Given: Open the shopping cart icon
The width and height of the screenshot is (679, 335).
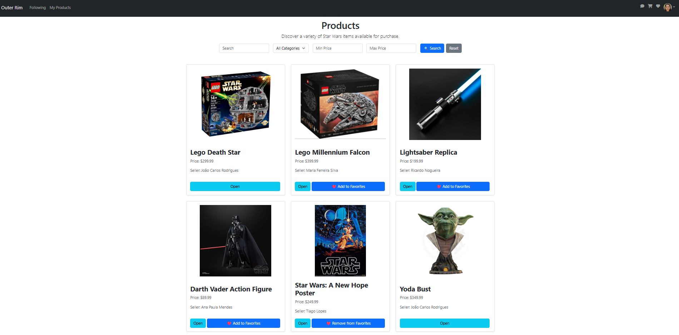Looking at the screenshot, I should 650,6.
